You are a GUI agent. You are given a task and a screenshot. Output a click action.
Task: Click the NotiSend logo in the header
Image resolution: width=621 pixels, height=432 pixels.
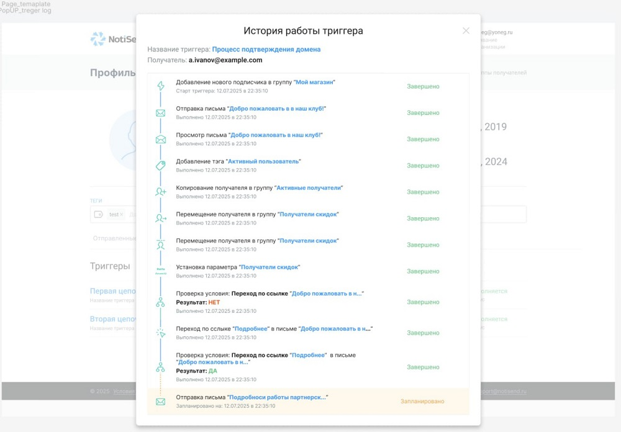pyautogui.click(x=113, y=39)
